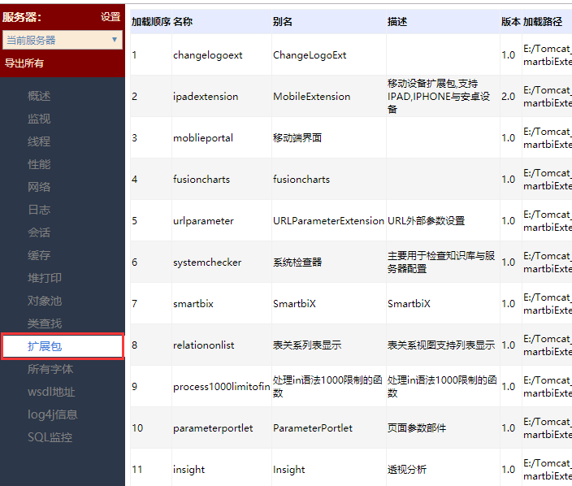Click 导出所有 to export everything
The image size is (572, 486).
click(x=24, y=63)
